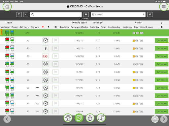Toggle the X marker for calf 38
Viewport: 169px width, 126px height.
(46, 64)
